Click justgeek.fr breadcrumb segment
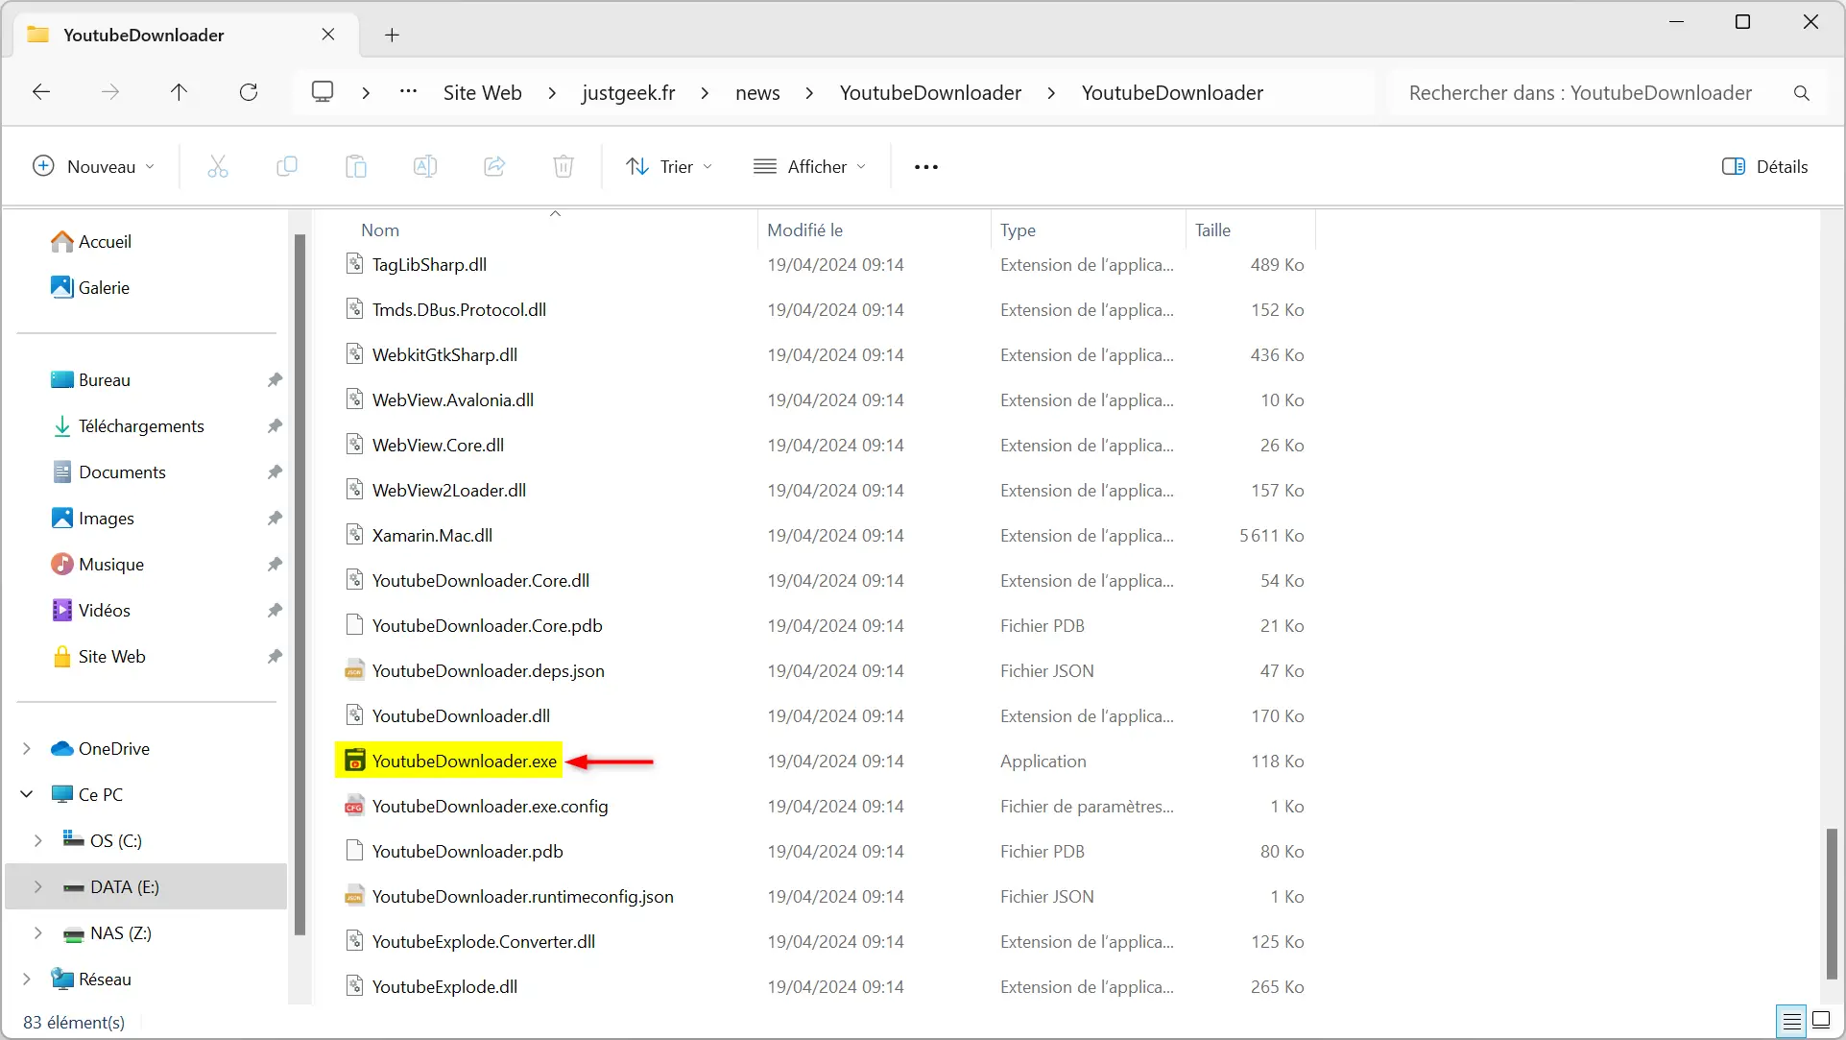1846x1040 pixels. [x=628, y=93]
